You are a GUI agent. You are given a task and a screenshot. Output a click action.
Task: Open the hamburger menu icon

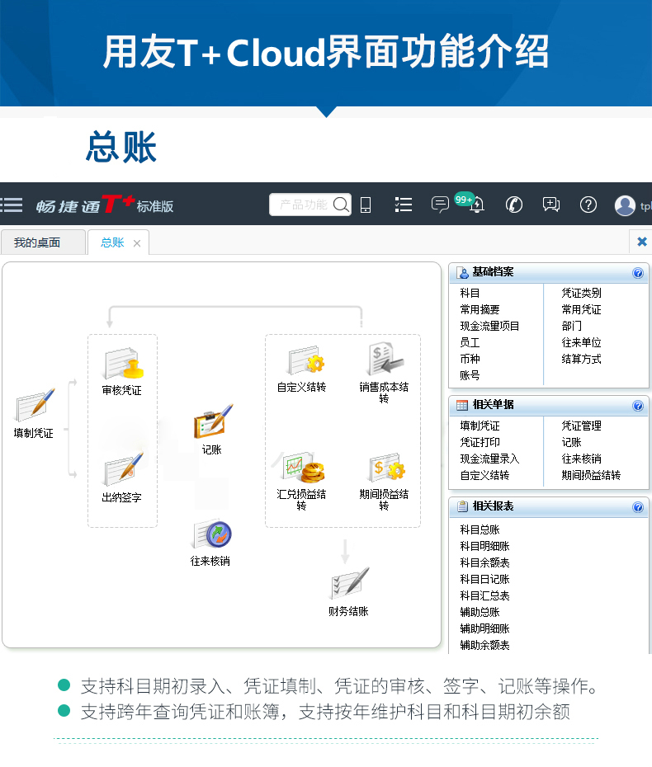(x=12, y=205)
